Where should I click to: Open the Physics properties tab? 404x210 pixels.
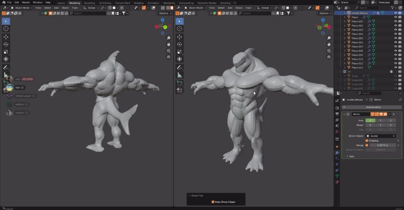click(337, 164)
